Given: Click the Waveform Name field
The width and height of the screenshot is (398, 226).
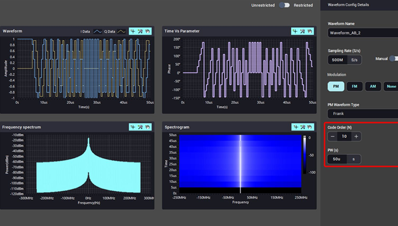Looking at the screenshot, I should (363, 33).
